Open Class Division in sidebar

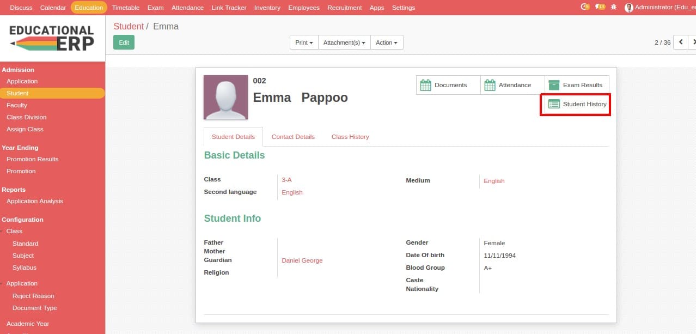pyautogui.click(x=27, y=117)
